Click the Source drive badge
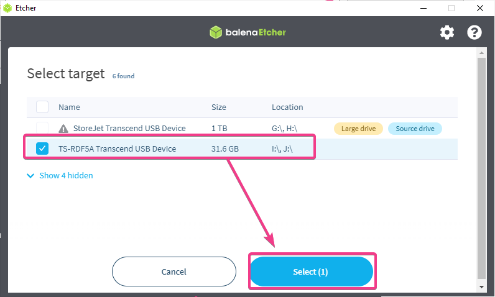495x297 pixels. click(415, 129)
